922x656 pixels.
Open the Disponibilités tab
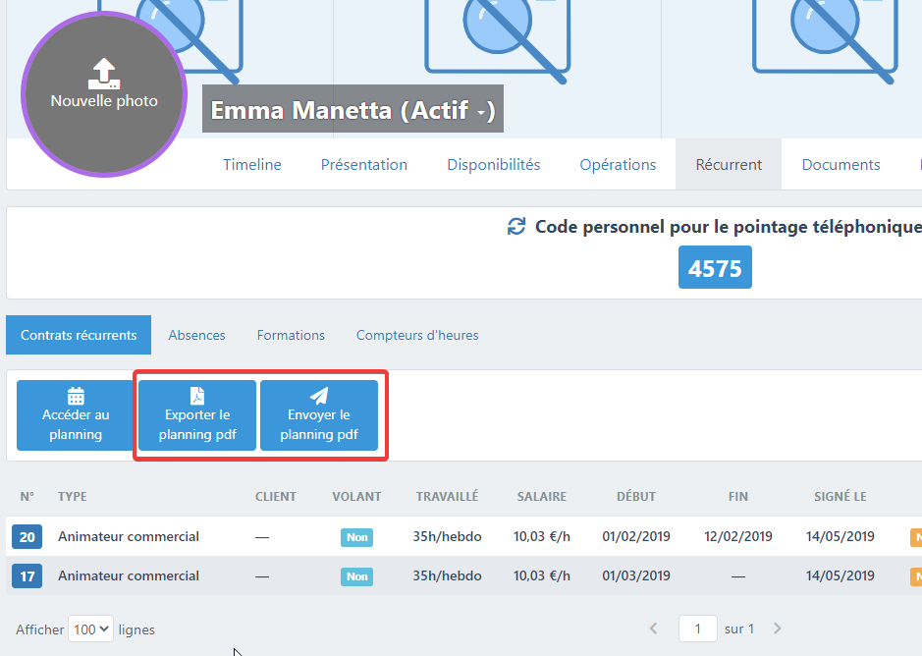[x=493, y=165]
